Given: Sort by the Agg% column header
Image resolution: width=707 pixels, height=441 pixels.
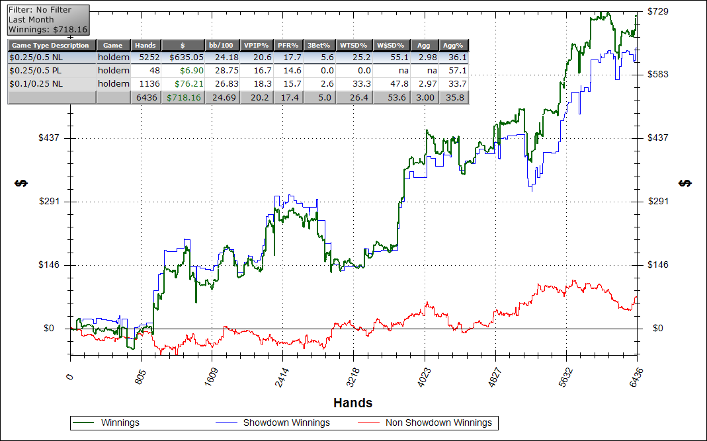Looking at the screenshot, I should click(x=454, y=45).
